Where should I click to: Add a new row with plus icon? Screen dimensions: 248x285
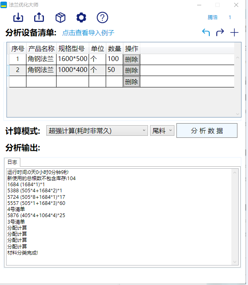234,33
